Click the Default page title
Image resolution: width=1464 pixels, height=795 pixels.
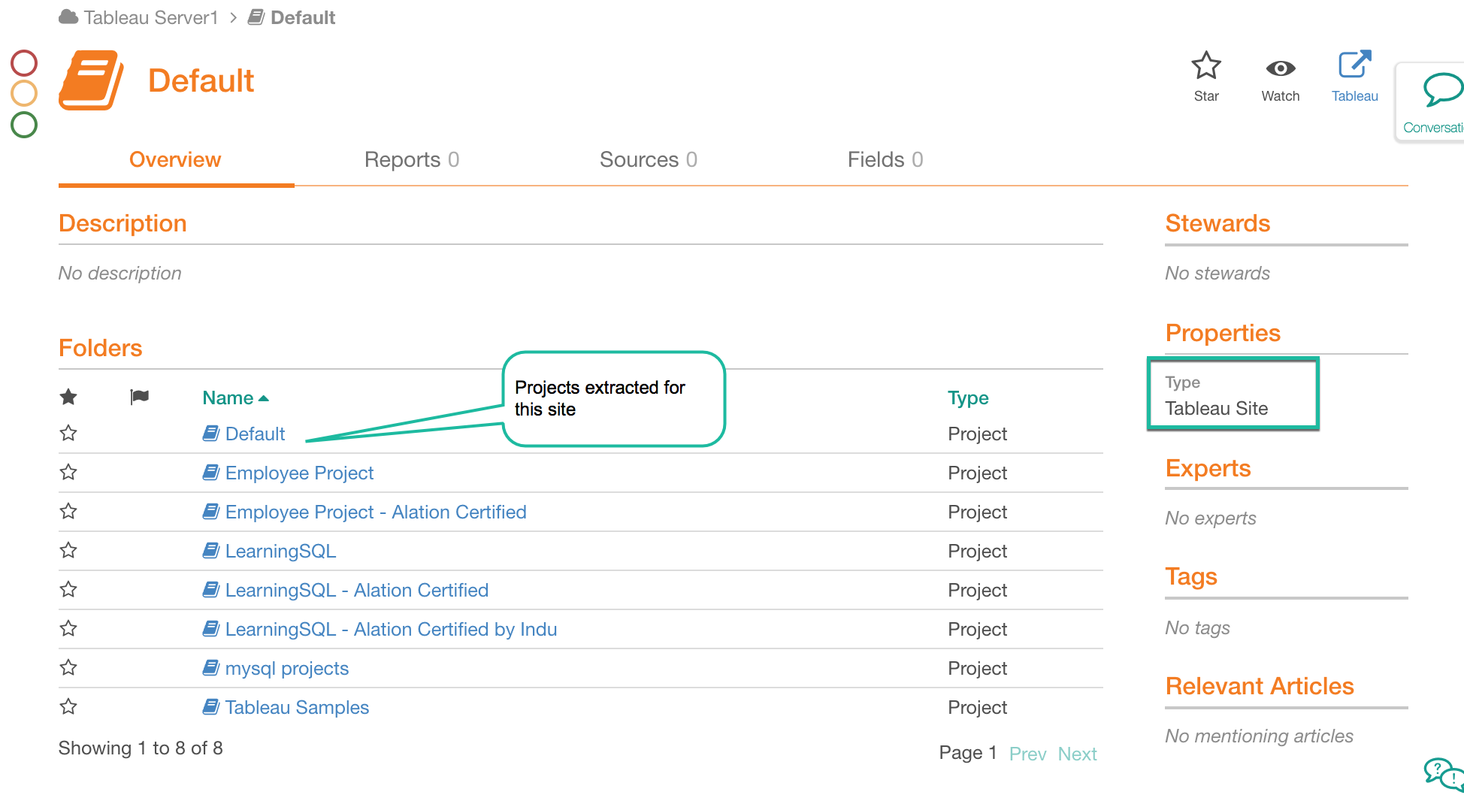(x=201, y=80)
